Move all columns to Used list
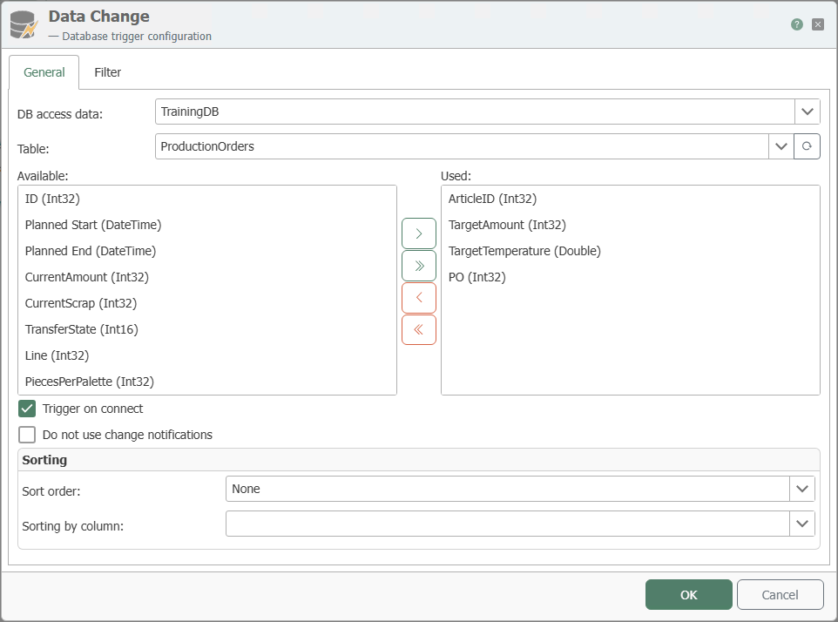 (x=419, y=266)
